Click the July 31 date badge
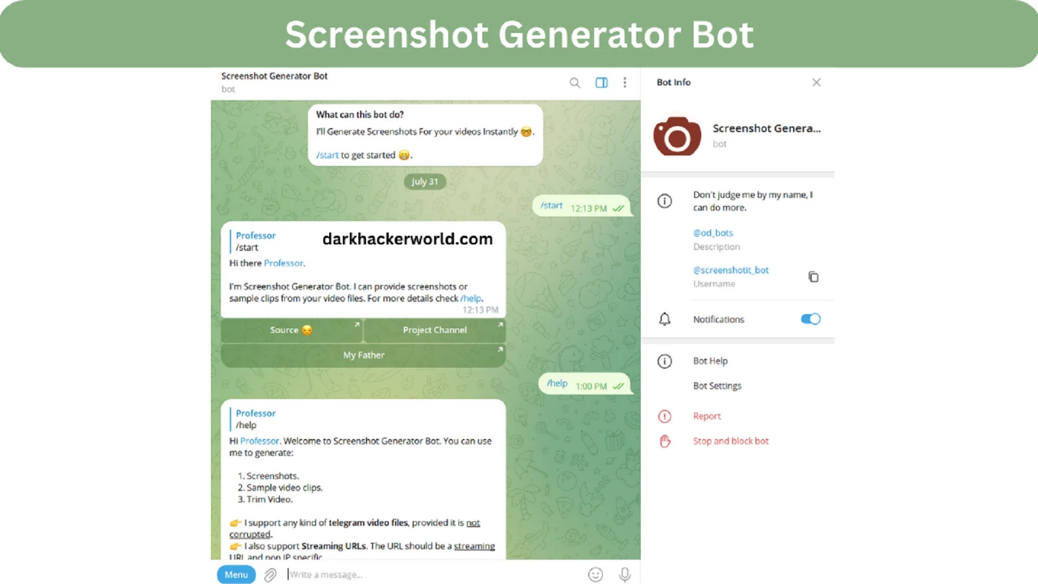The image size is (1038, 584). coord(425,182)
